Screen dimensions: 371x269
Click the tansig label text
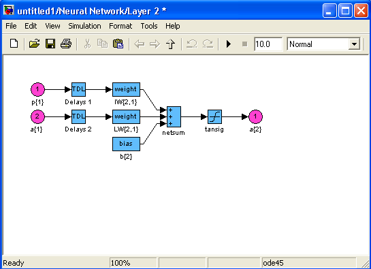coord(214,129)
